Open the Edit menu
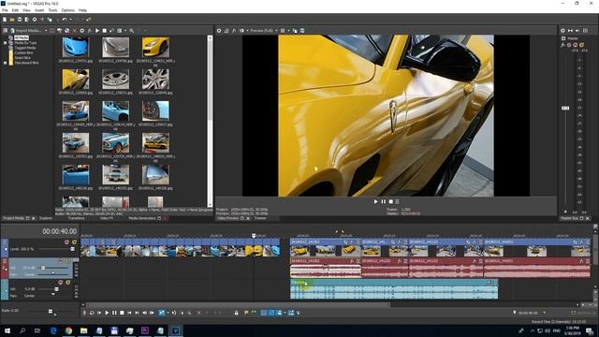The height and width of the screenshot is (337, 599). 15,10
